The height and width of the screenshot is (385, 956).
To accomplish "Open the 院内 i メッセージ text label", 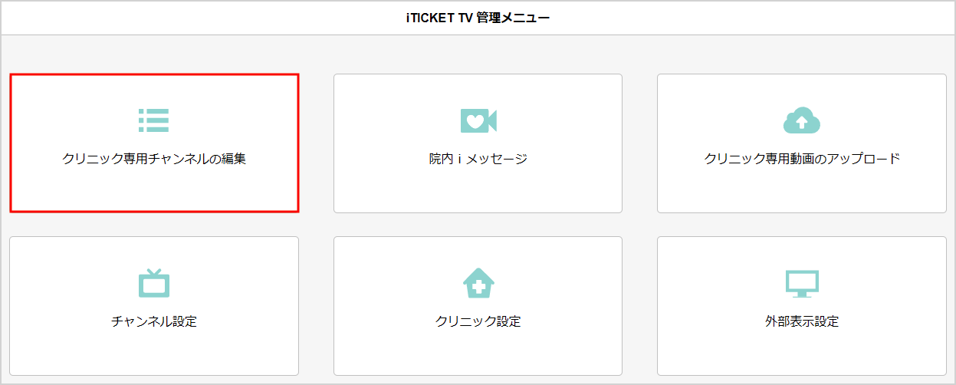I will coord(478,160).
